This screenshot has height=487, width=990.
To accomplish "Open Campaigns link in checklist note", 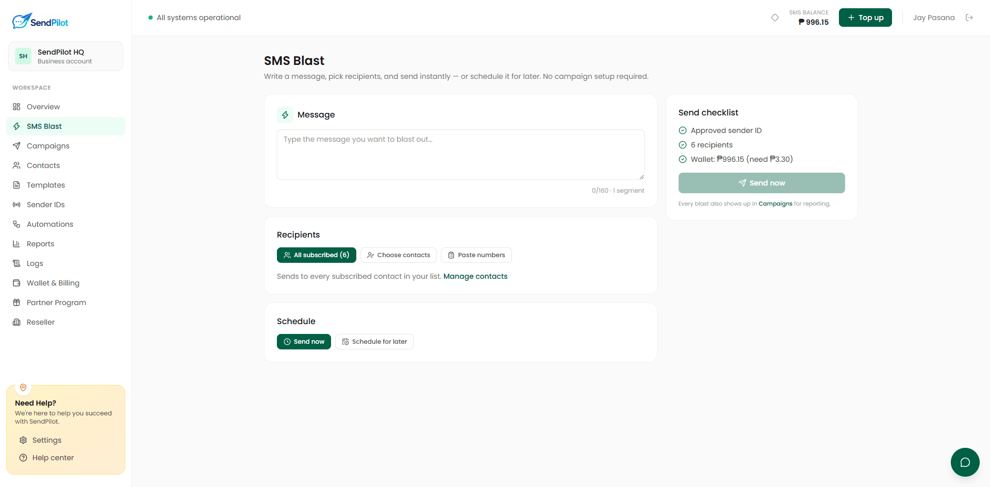I will (x=775, y=204).
